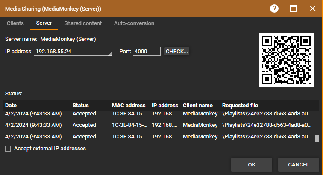Click the Date column header

(11, 105)
